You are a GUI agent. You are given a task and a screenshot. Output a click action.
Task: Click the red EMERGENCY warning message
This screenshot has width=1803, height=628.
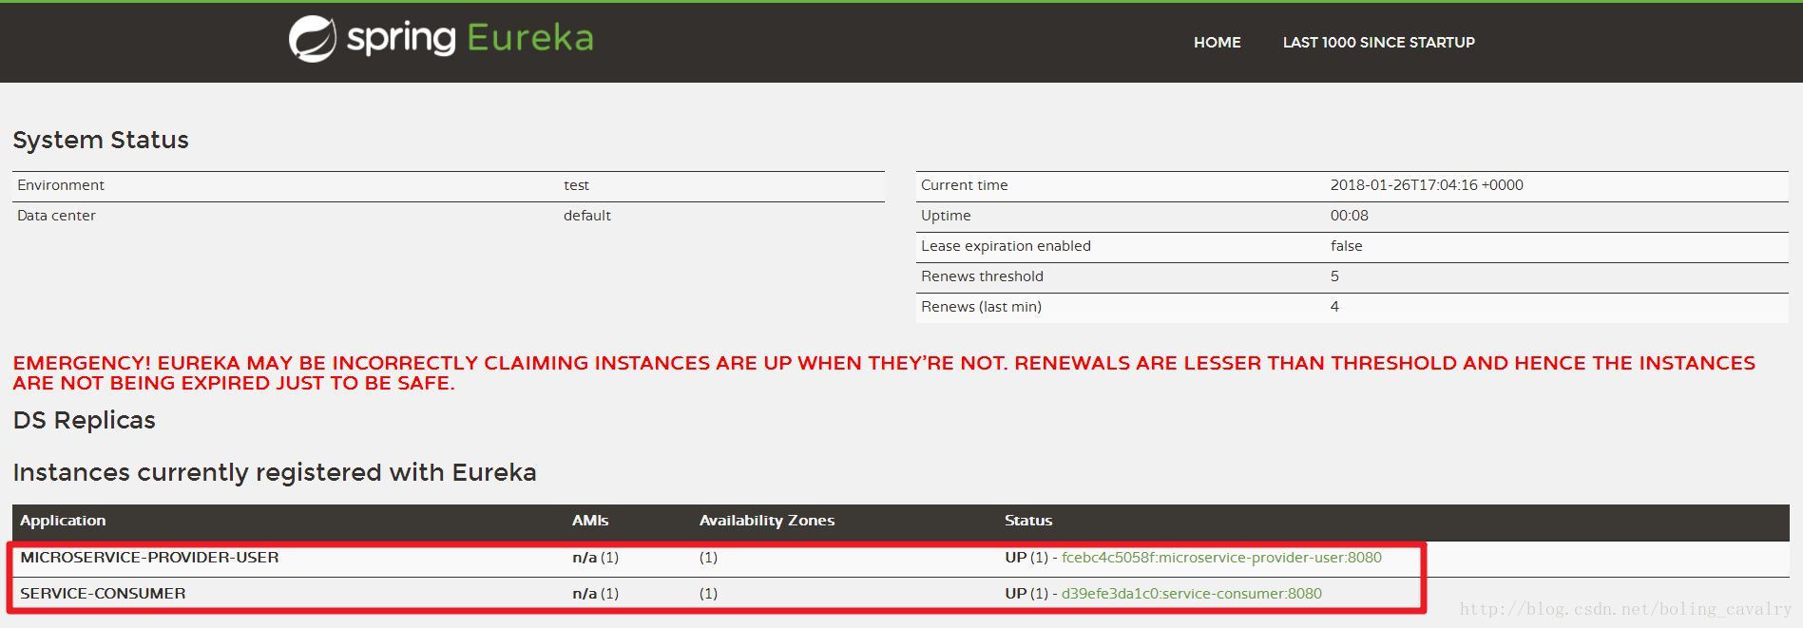pos(884,372)
